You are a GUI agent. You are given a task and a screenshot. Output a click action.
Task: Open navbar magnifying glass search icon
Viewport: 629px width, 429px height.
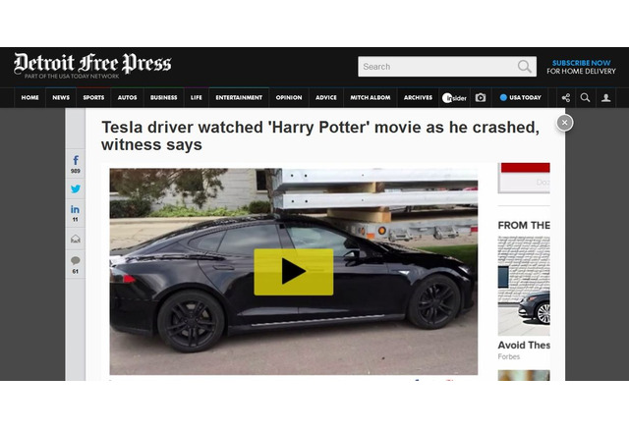coord(586,98)
